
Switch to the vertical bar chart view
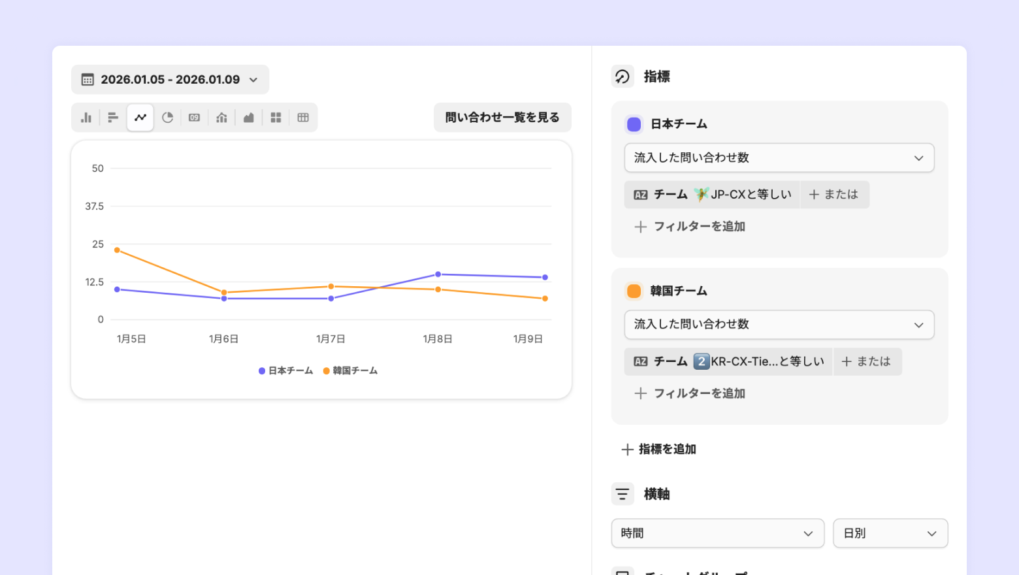pyautogui.click(x=86, y=118)
